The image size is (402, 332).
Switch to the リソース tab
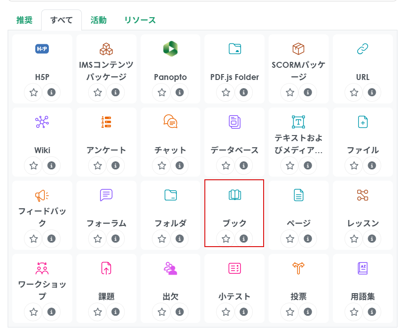point(140,20)
